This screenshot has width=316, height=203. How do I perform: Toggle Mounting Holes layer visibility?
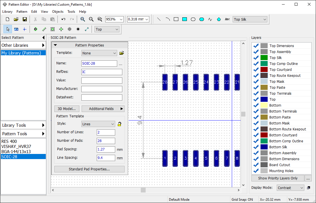coord(256,171)
